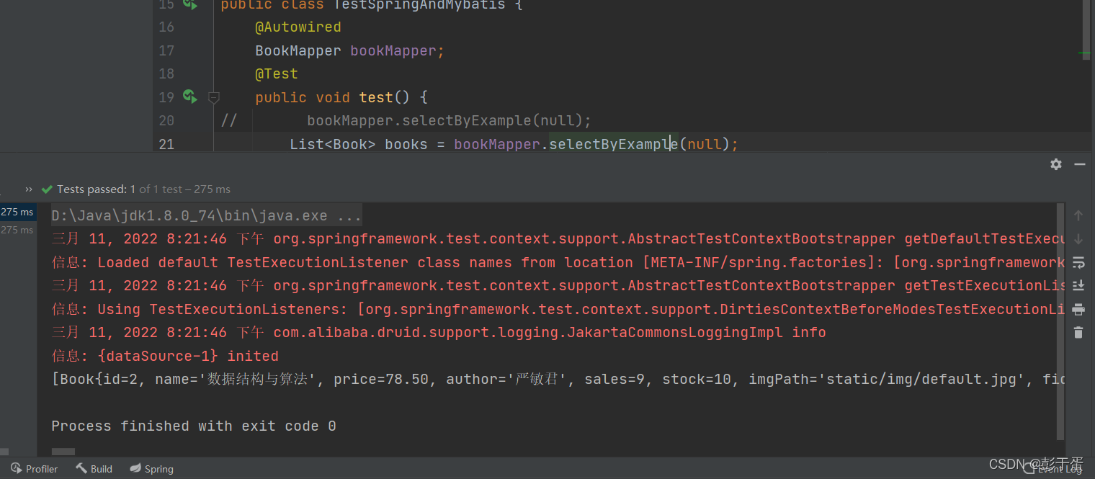Hide the console panel with minimize bar

1078,164
